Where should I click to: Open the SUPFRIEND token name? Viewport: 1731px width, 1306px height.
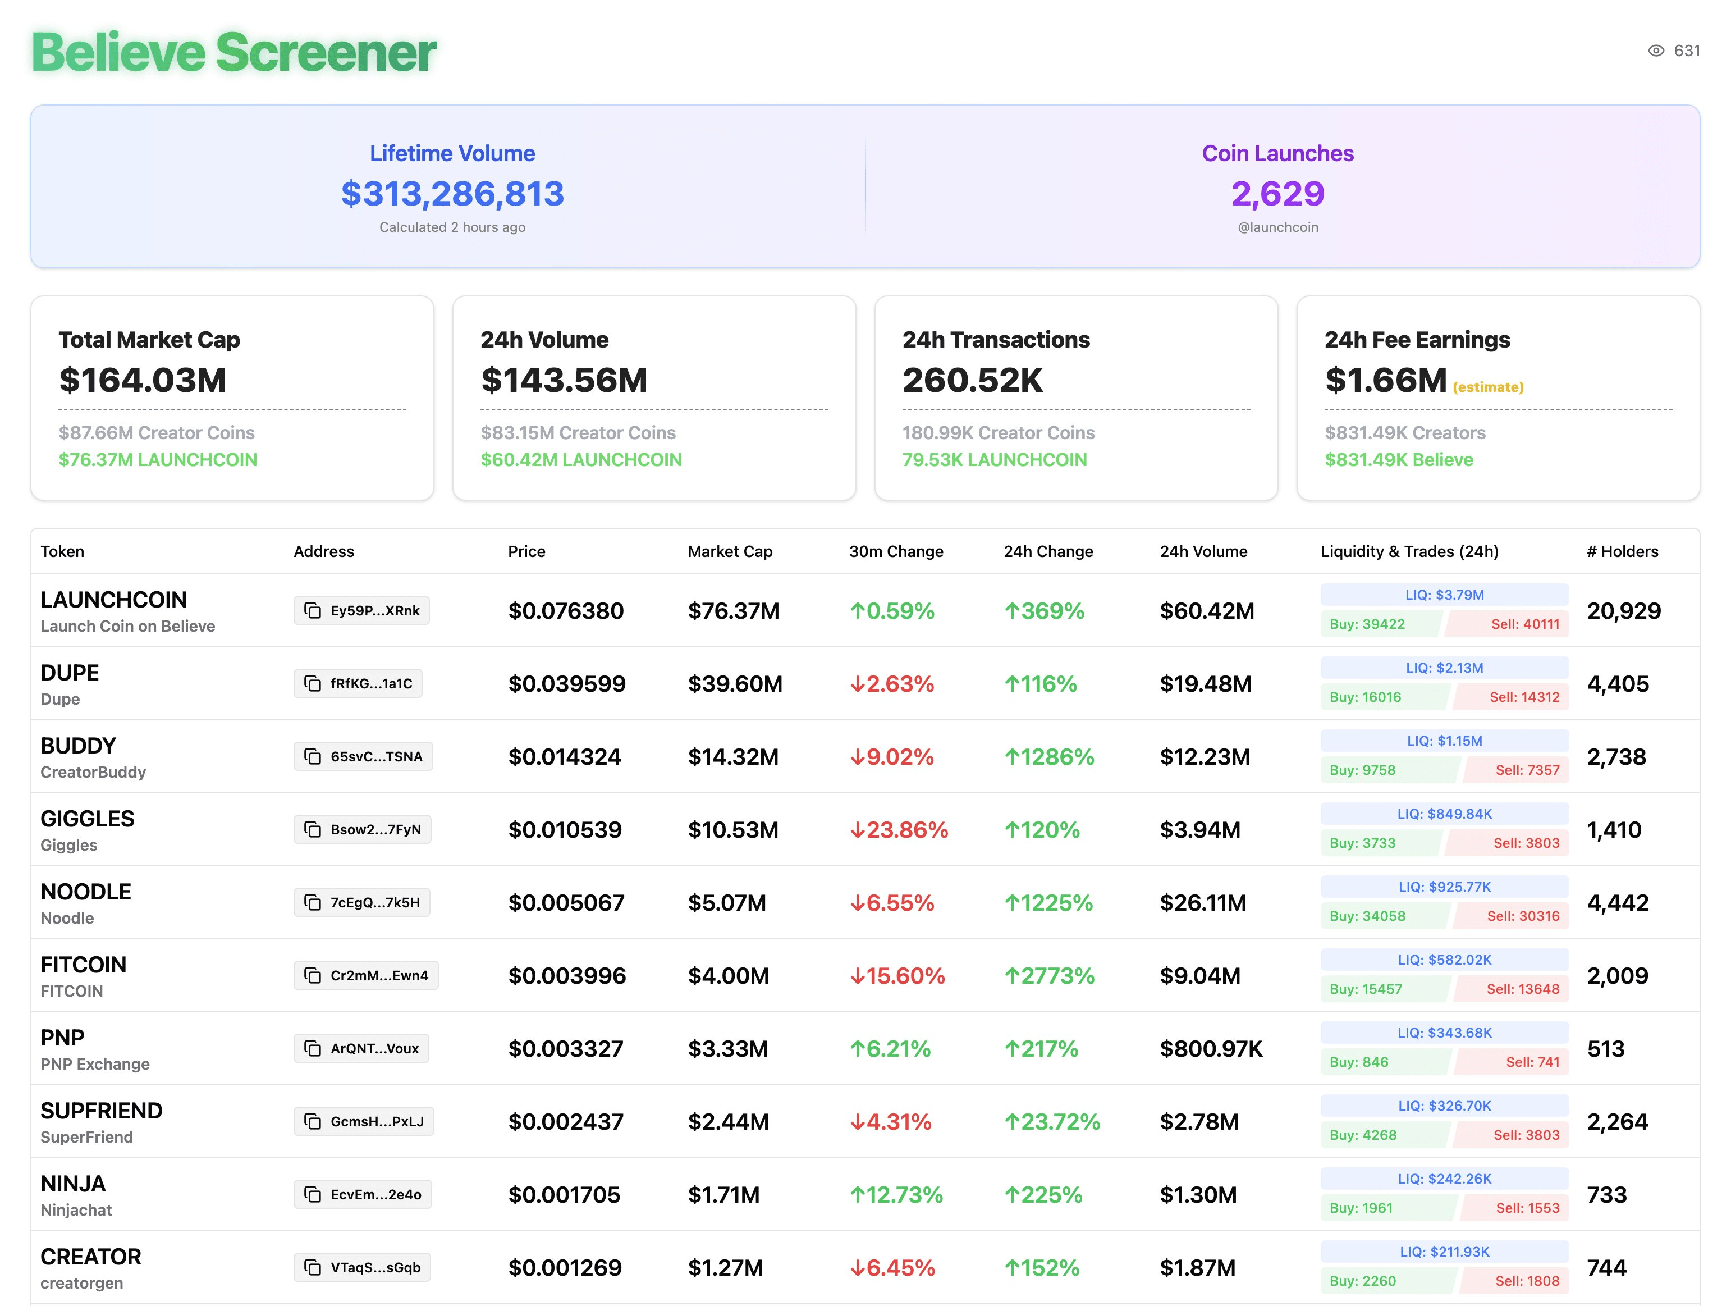101,1110
